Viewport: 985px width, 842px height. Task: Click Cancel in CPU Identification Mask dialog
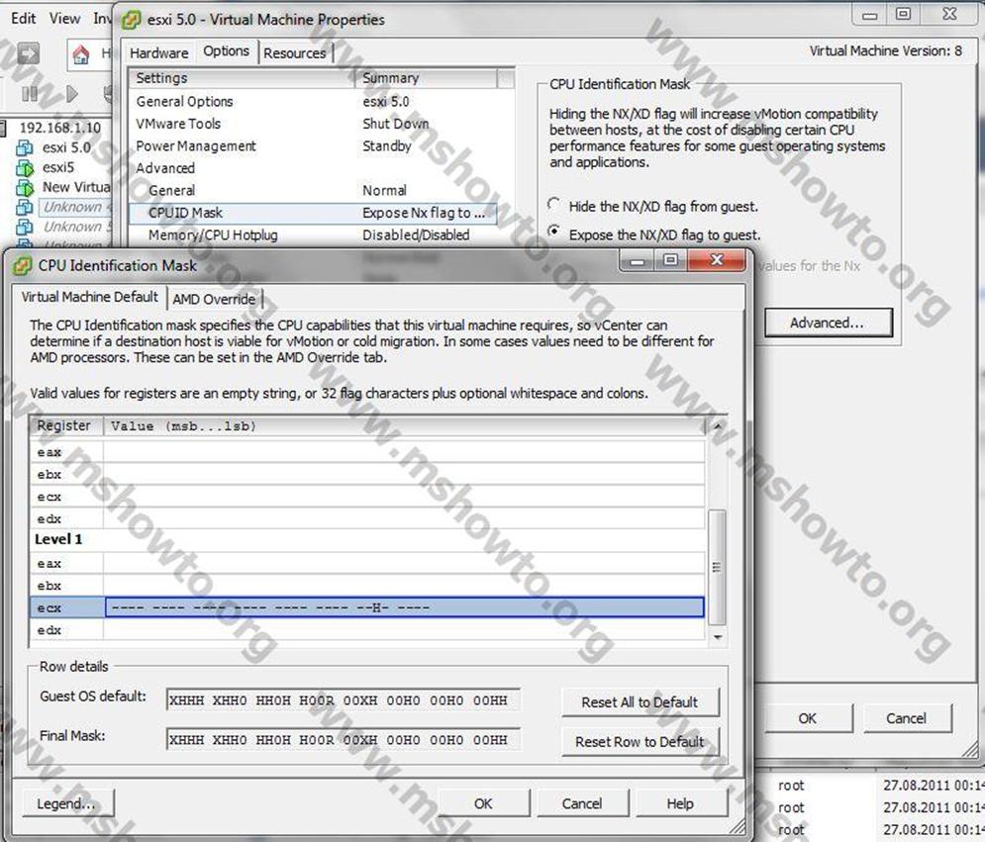(582, 803)
